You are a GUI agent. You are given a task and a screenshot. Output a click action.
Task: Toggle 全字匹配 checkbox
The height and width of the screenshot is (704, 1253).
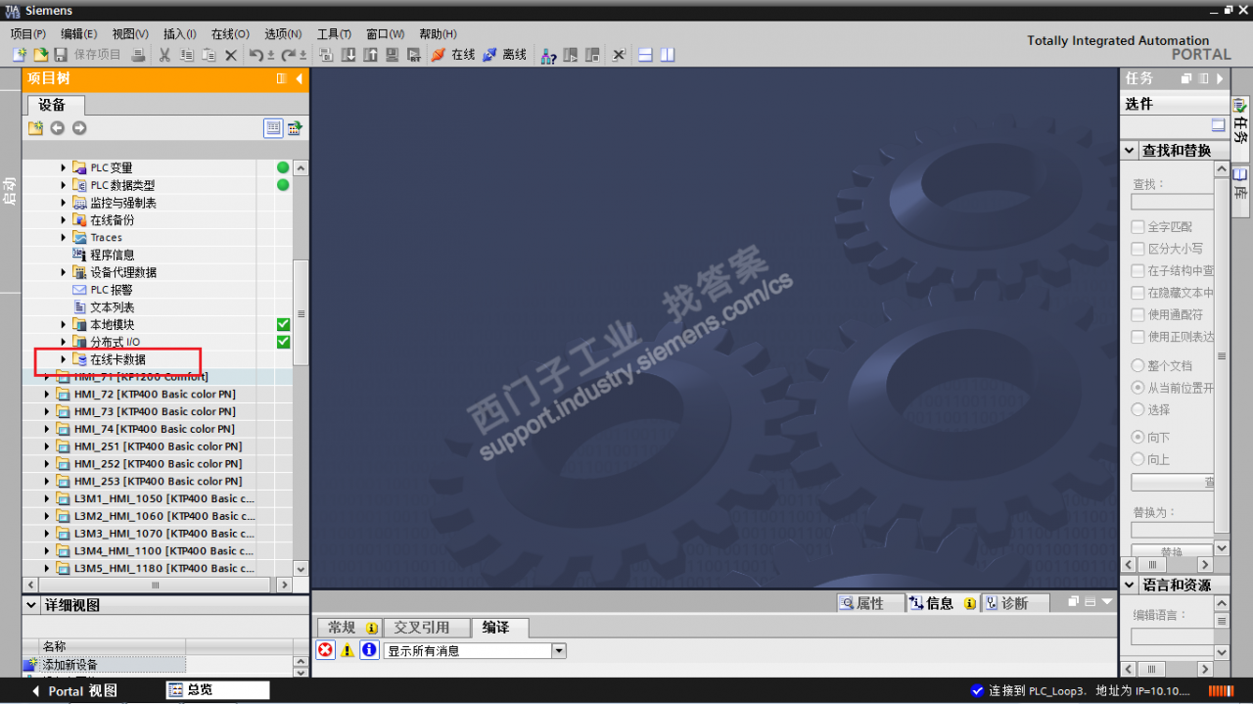1137,227
